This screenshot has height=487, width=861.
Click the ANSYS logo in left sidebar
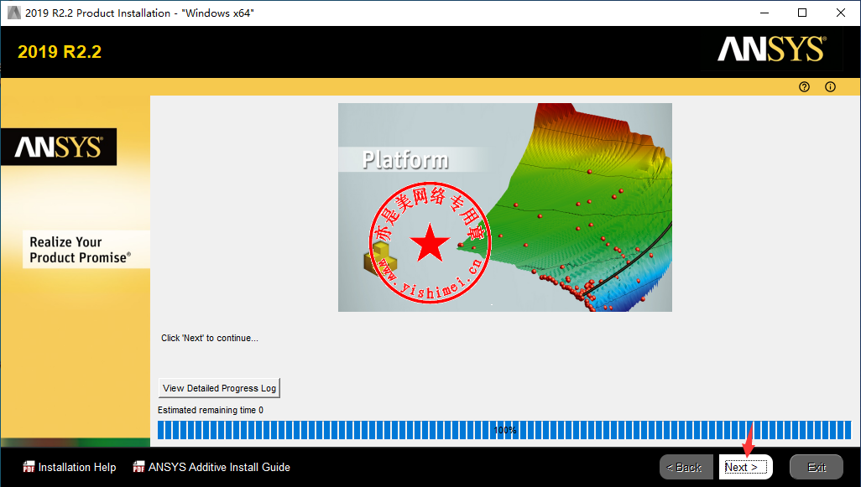(x=59, y=147)
